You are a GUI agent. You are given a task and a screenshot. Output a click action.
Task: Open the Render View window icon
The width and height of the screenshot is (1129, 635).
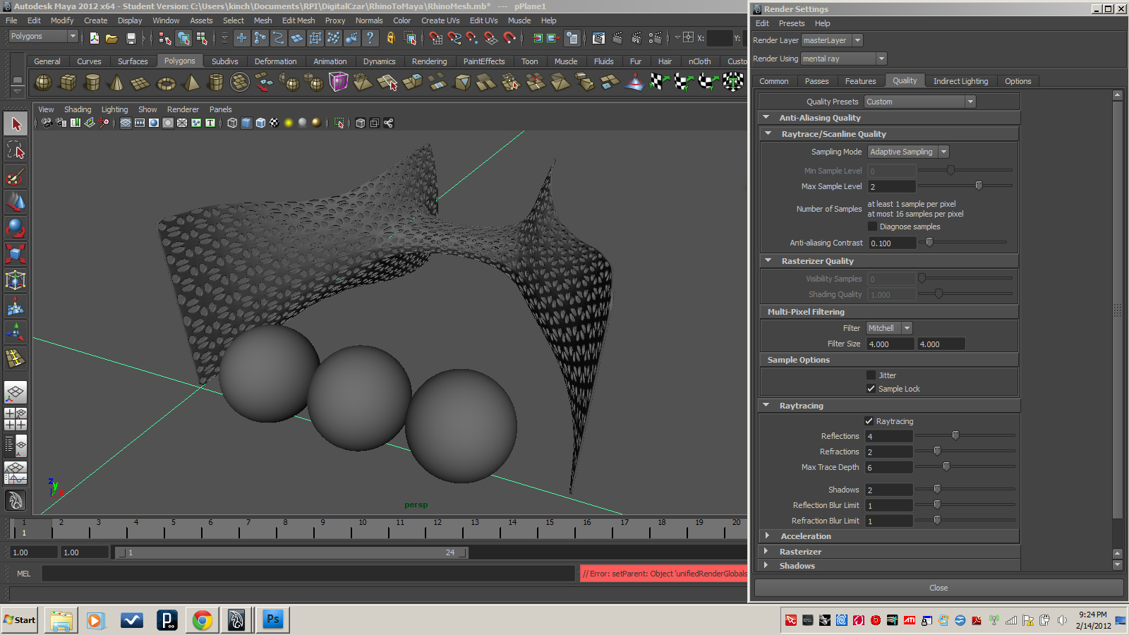coord(598,38)
